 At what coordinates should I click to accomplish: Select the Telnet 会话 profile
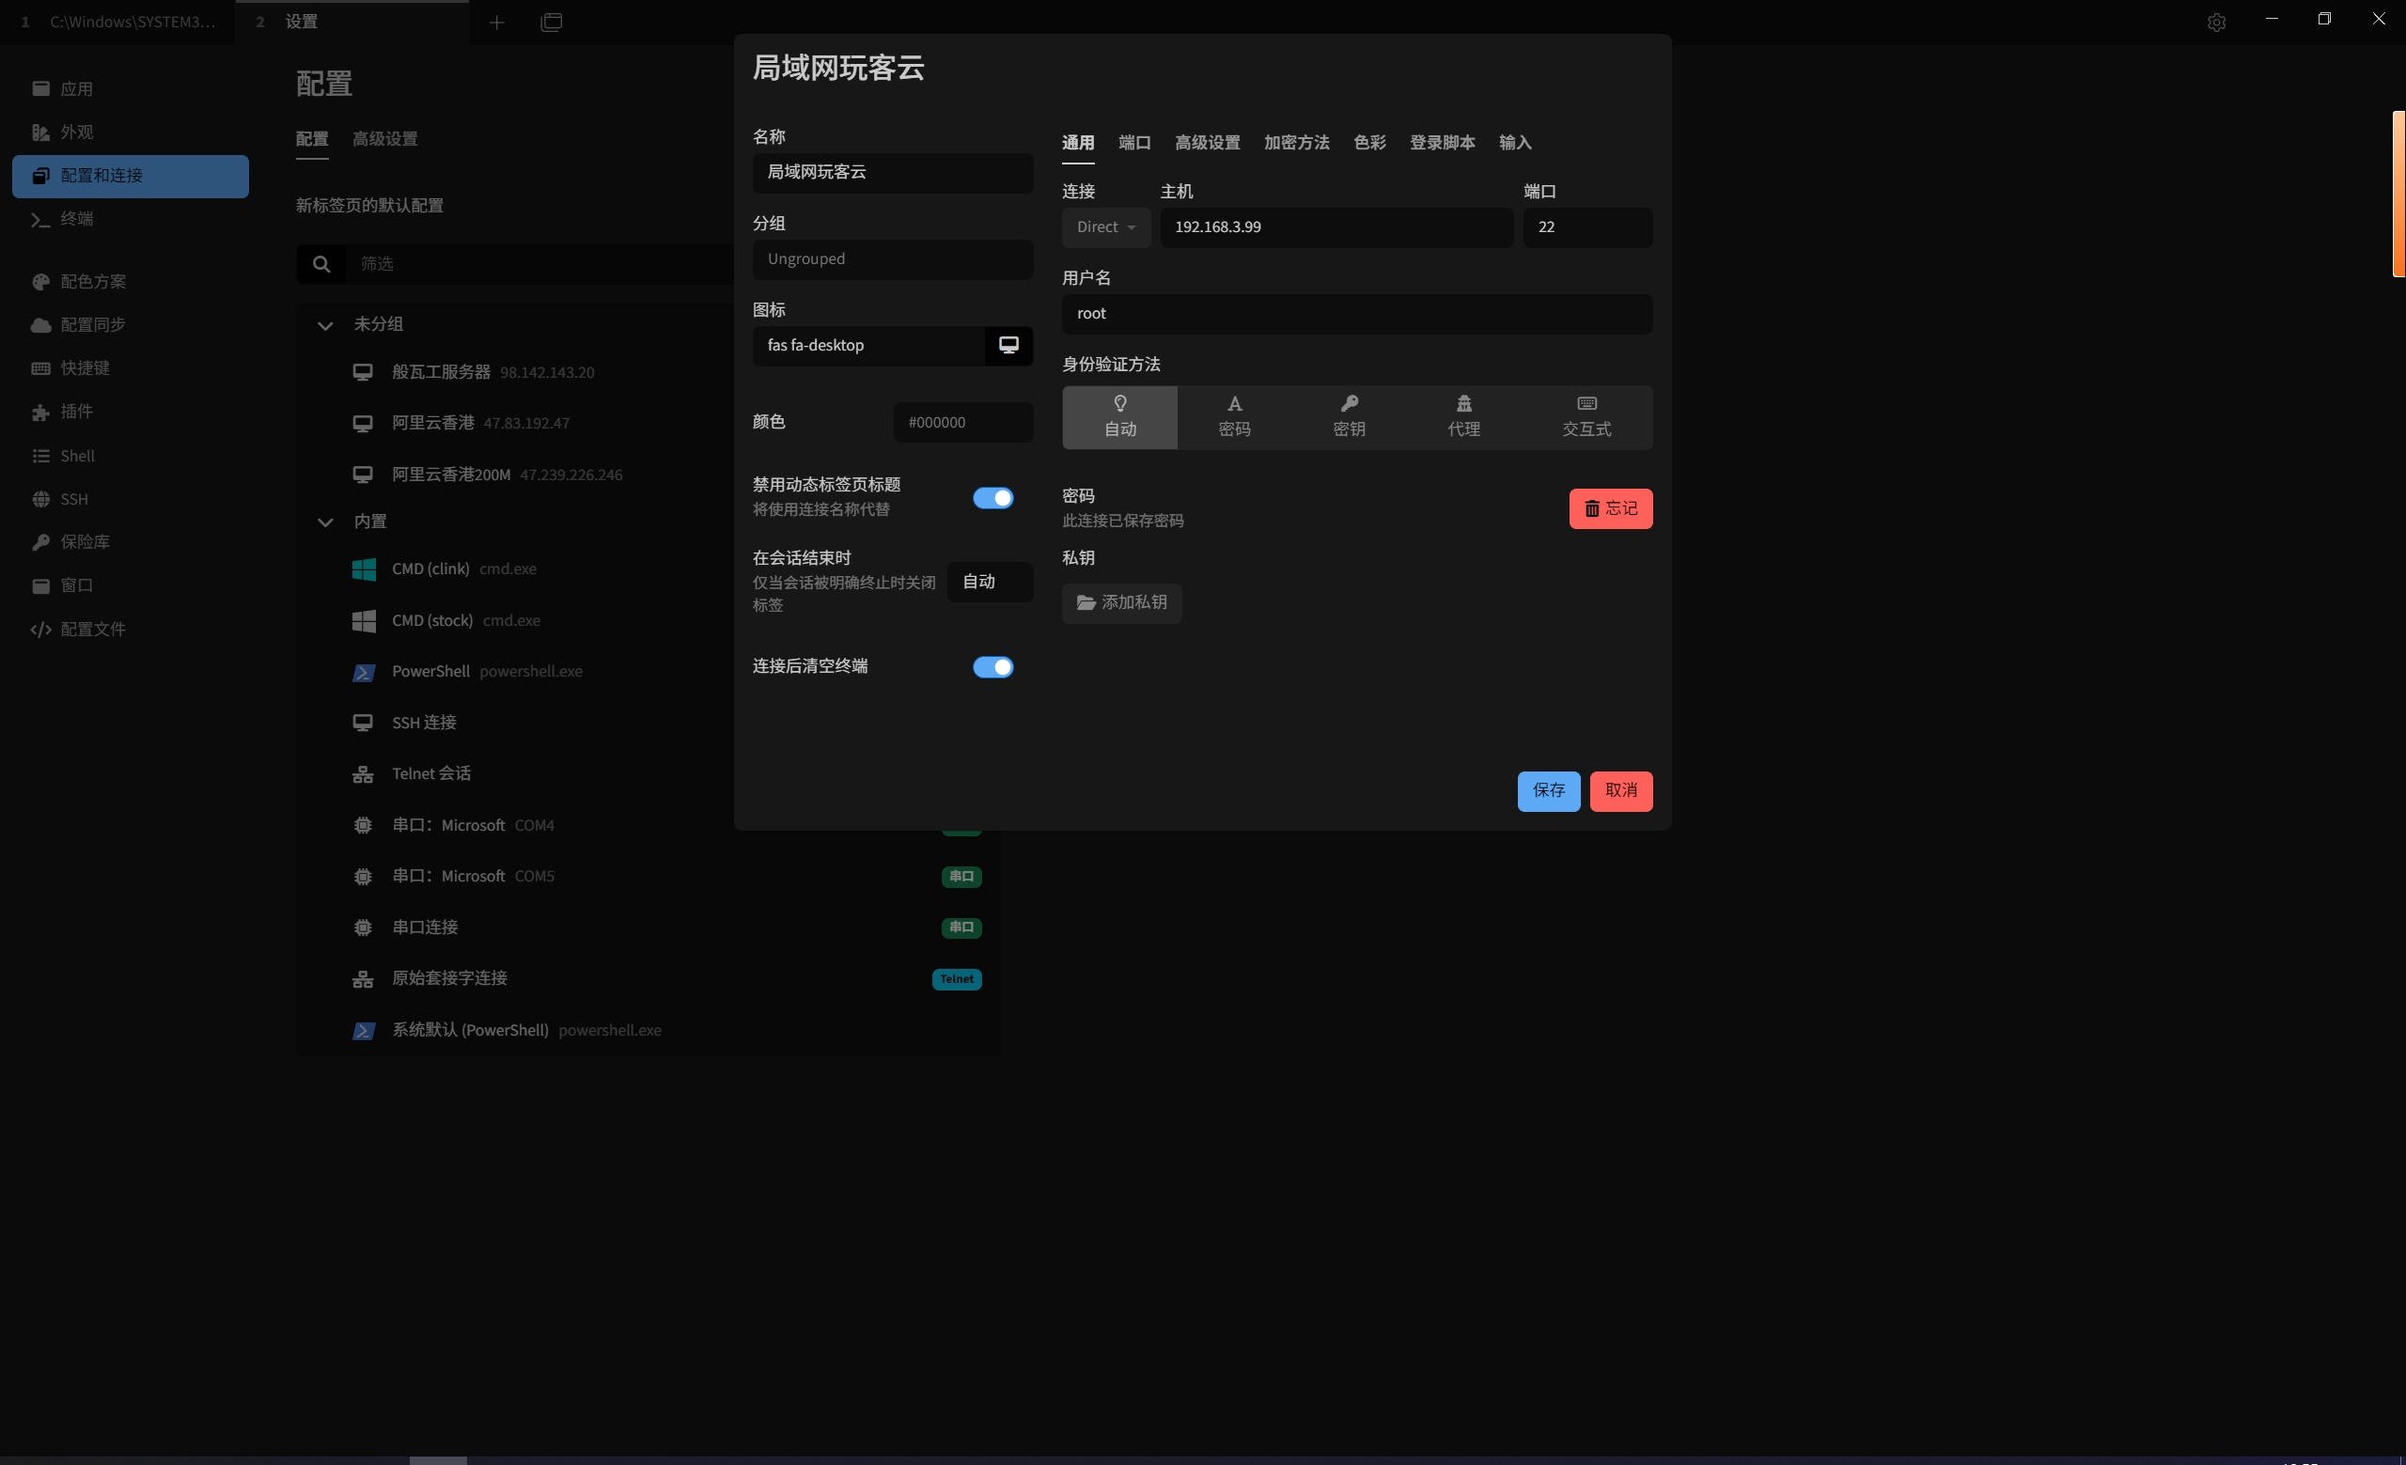click(648, 774)
